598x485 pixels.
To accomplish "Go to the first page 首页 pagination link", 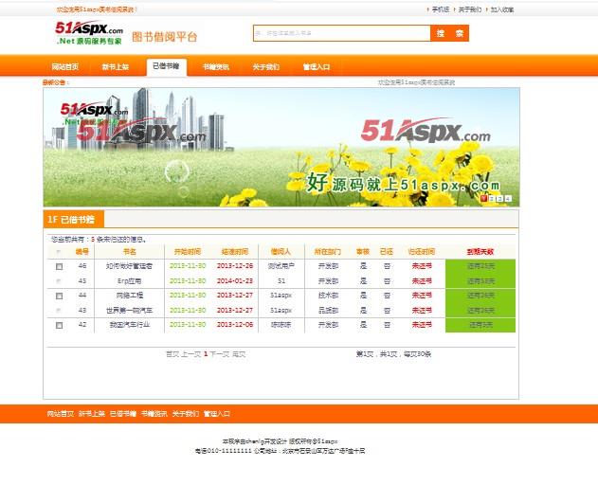I will pyautogui.click(x=172, y=354).
